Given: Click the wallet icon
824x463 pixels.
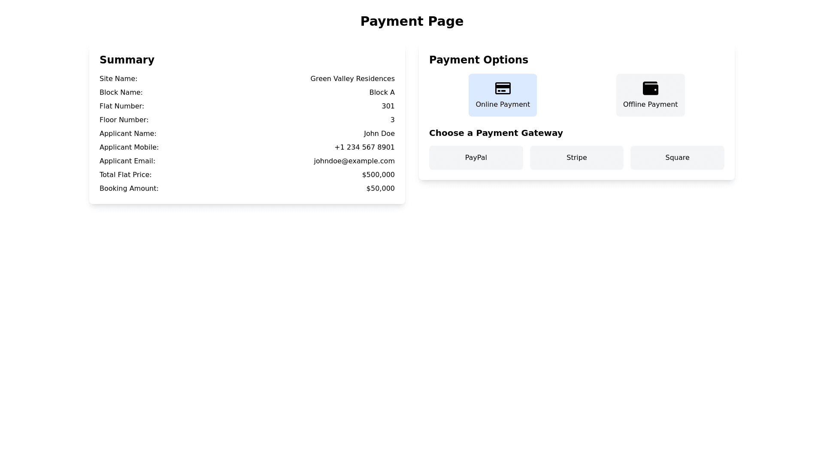Looking at the screenshot, I should [x=650, y=88].
